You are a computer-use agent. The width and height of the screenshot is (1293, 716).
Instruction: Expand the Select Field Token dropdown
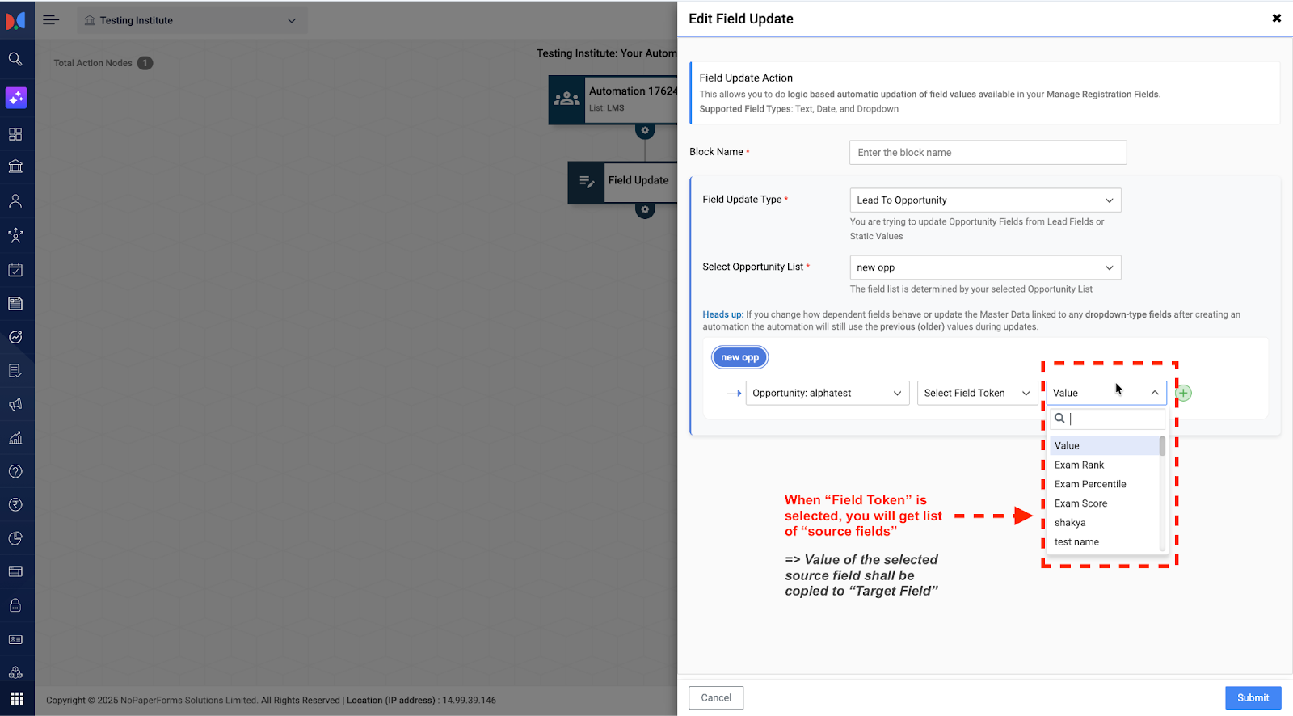pos(976,394)
